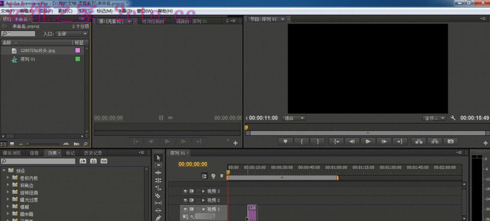
Task: Select the Pen tool
Action: tap(159, 217)
